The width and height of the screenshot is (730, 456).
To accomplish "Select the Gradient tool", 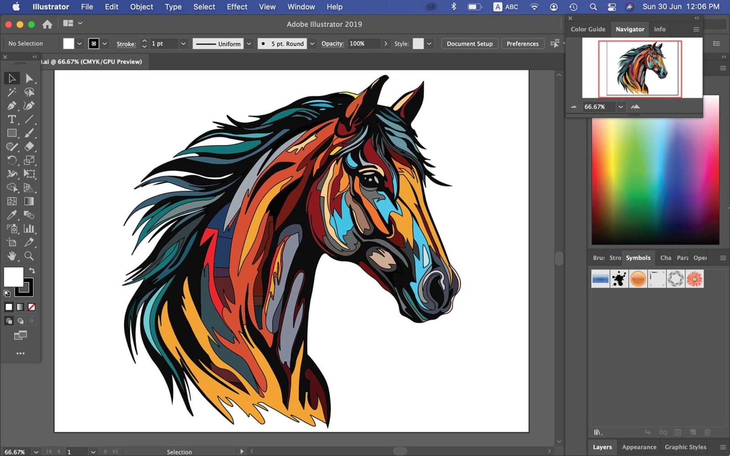I will coord(29,202).
